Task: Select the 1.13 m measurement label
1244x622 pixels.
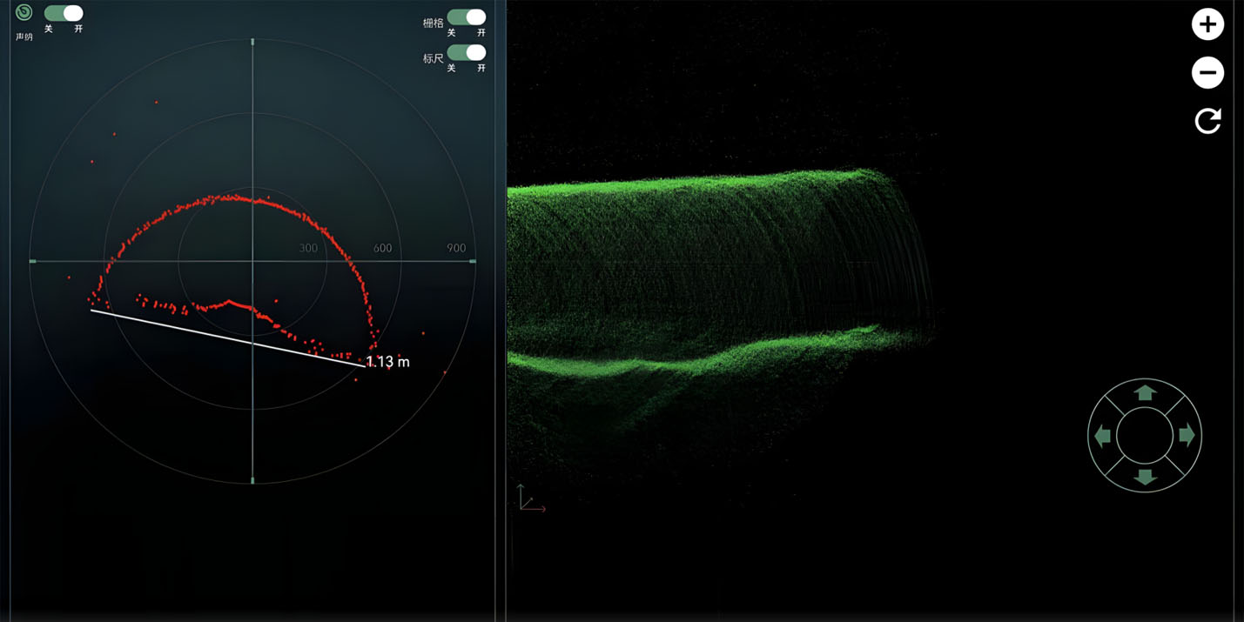Action: pos(387,362)
